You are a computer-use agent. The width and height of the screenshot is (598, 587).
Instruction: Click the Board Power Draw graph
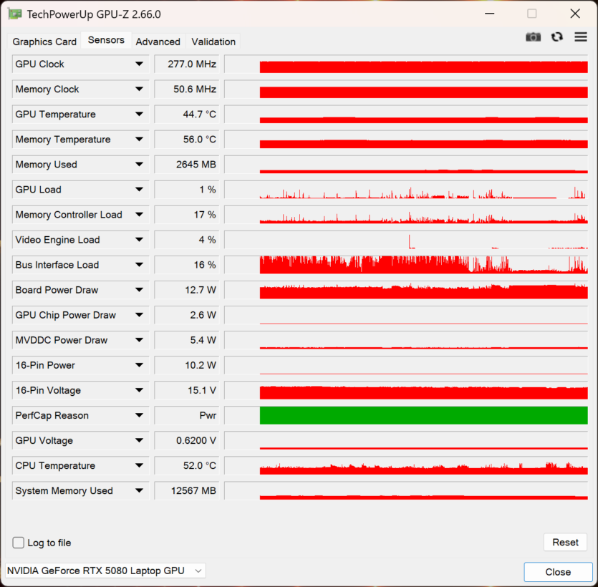[x=406, y=290]
